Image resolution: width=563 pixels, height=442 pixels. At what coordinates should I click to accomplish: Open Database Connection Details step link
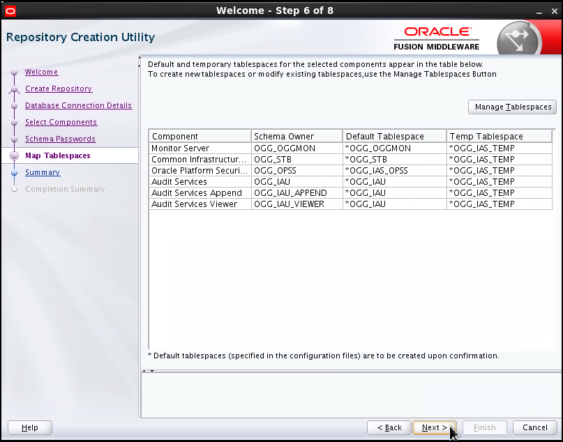(x=79, y=105)
